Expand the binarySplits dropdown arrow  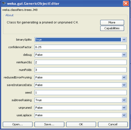point(124,40)
